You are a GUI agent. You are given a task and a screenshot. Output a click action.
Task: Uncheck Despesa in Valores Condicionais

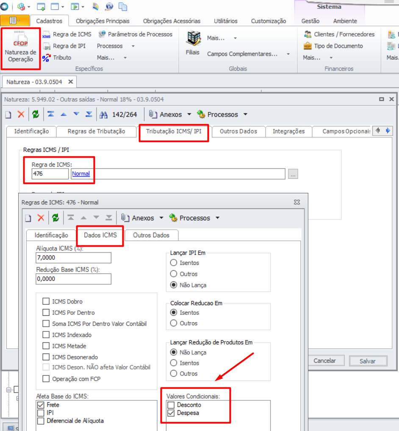click(x=171, y=413)
